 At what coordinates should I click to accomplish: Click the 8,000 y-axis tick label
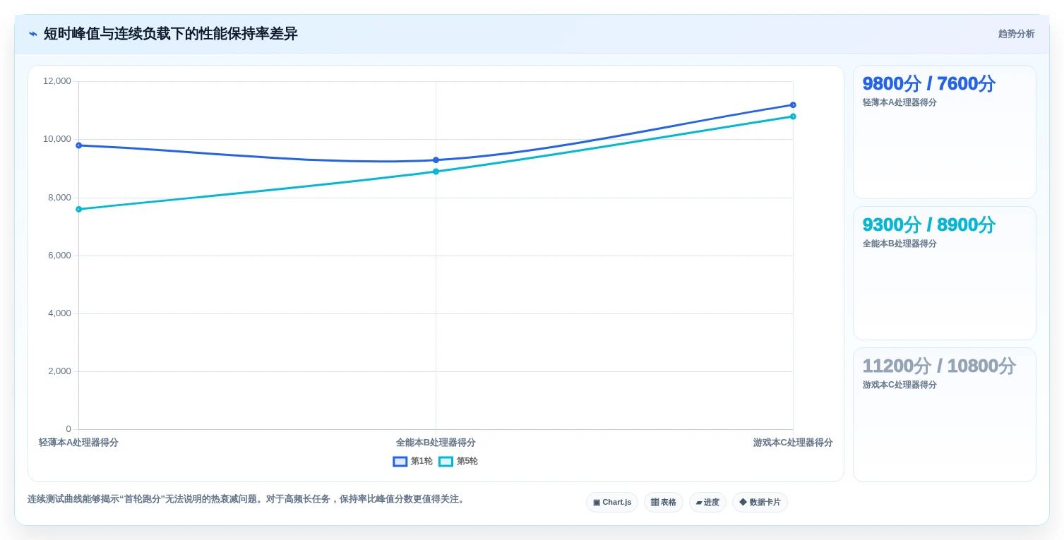(x=59, y=198)
